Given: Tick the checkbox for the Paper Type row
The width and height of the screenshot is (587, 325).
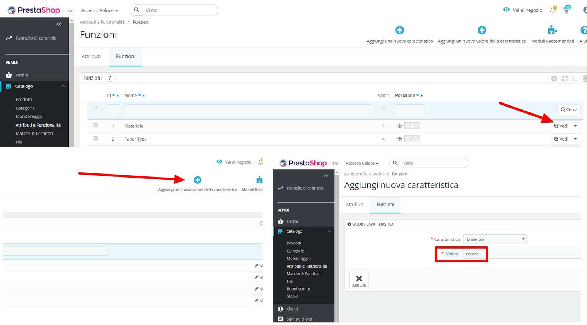Looking at the screenshot, I should pos(95,138).
